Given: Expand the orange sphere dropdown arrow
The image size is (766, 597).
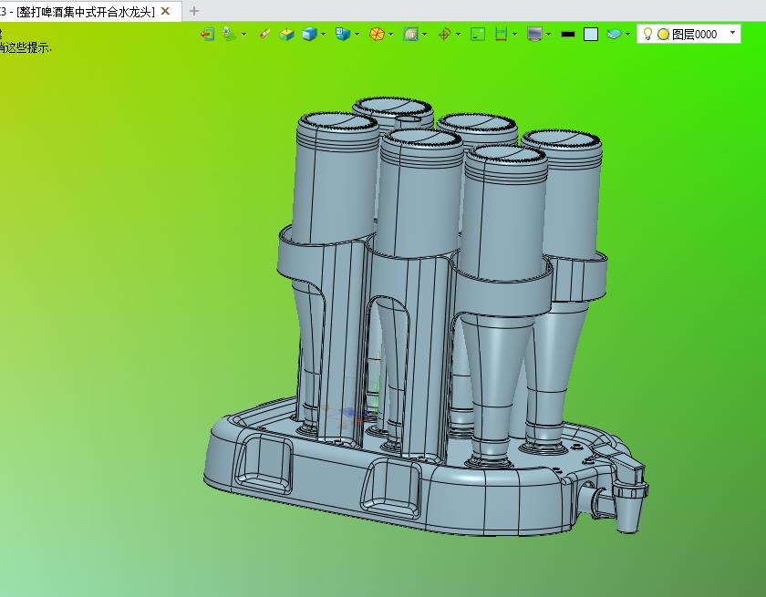Looking at the screenshot, I should pyautogui.click(x=391, y=34).
